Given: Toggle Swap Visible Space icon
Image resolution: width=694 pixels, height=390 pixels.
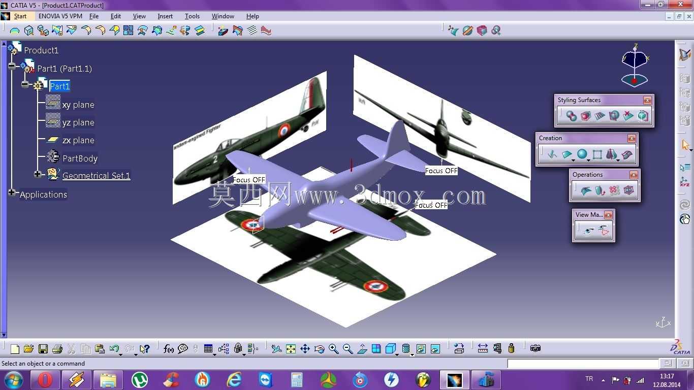Looking at the screenshot, I should tap(435, 348).
